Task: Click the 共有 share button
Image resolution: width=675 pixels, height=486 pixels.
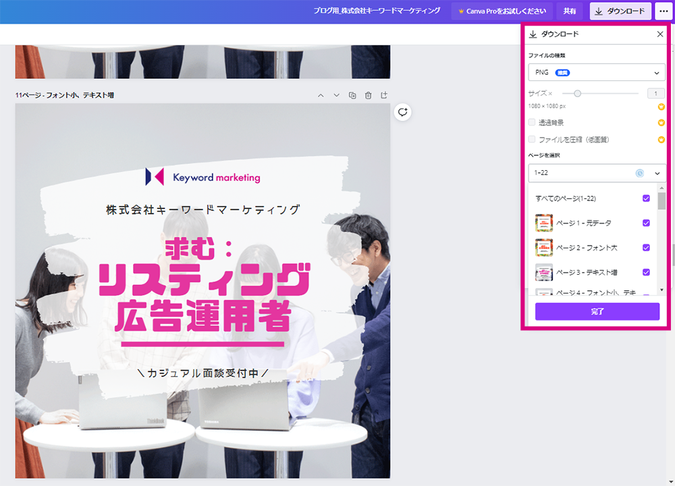Action: (x=570, y=11)
